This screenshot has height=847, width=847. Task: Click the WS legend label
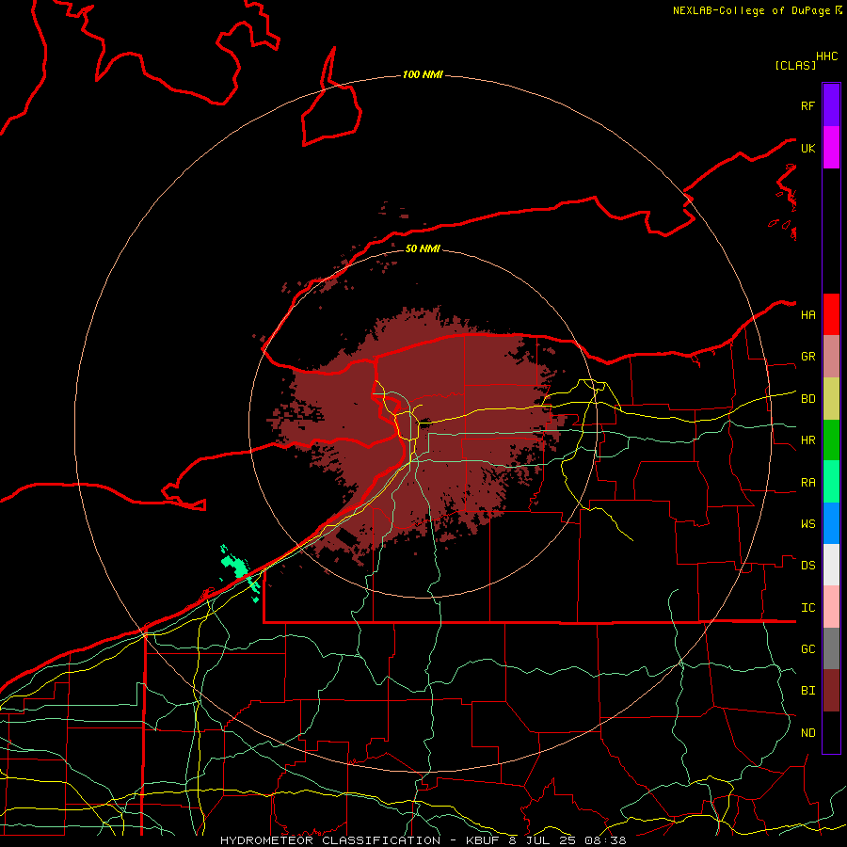tap(807, 524)
